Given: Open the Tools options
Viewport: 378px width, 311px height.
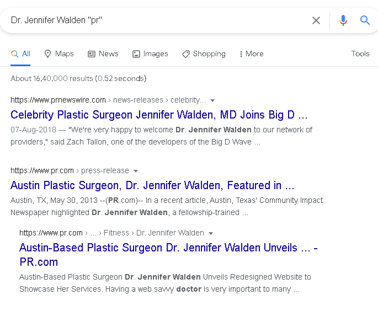Looking at the screenshot, I should coord(360,53).
